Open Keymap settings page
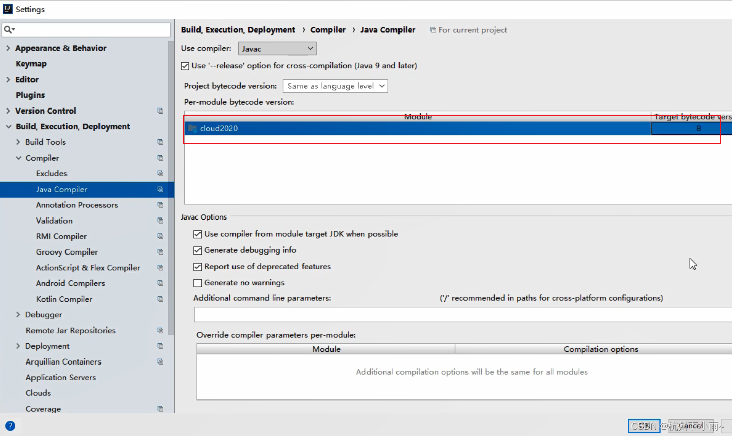732x436 pixels. 31,64
